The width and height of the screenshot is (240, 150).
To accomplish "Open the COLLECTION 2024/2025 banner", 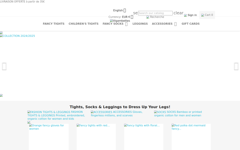I will tap(18, 36).
